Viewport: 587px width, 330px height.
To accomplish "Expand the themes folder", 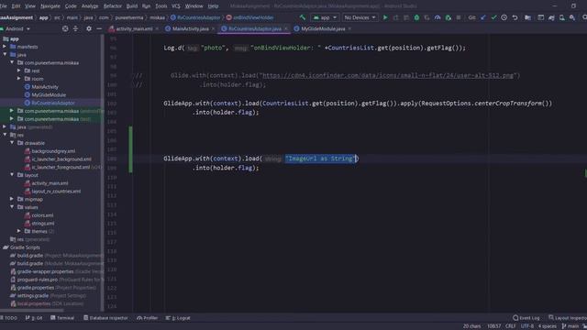I will click(18, 231).
